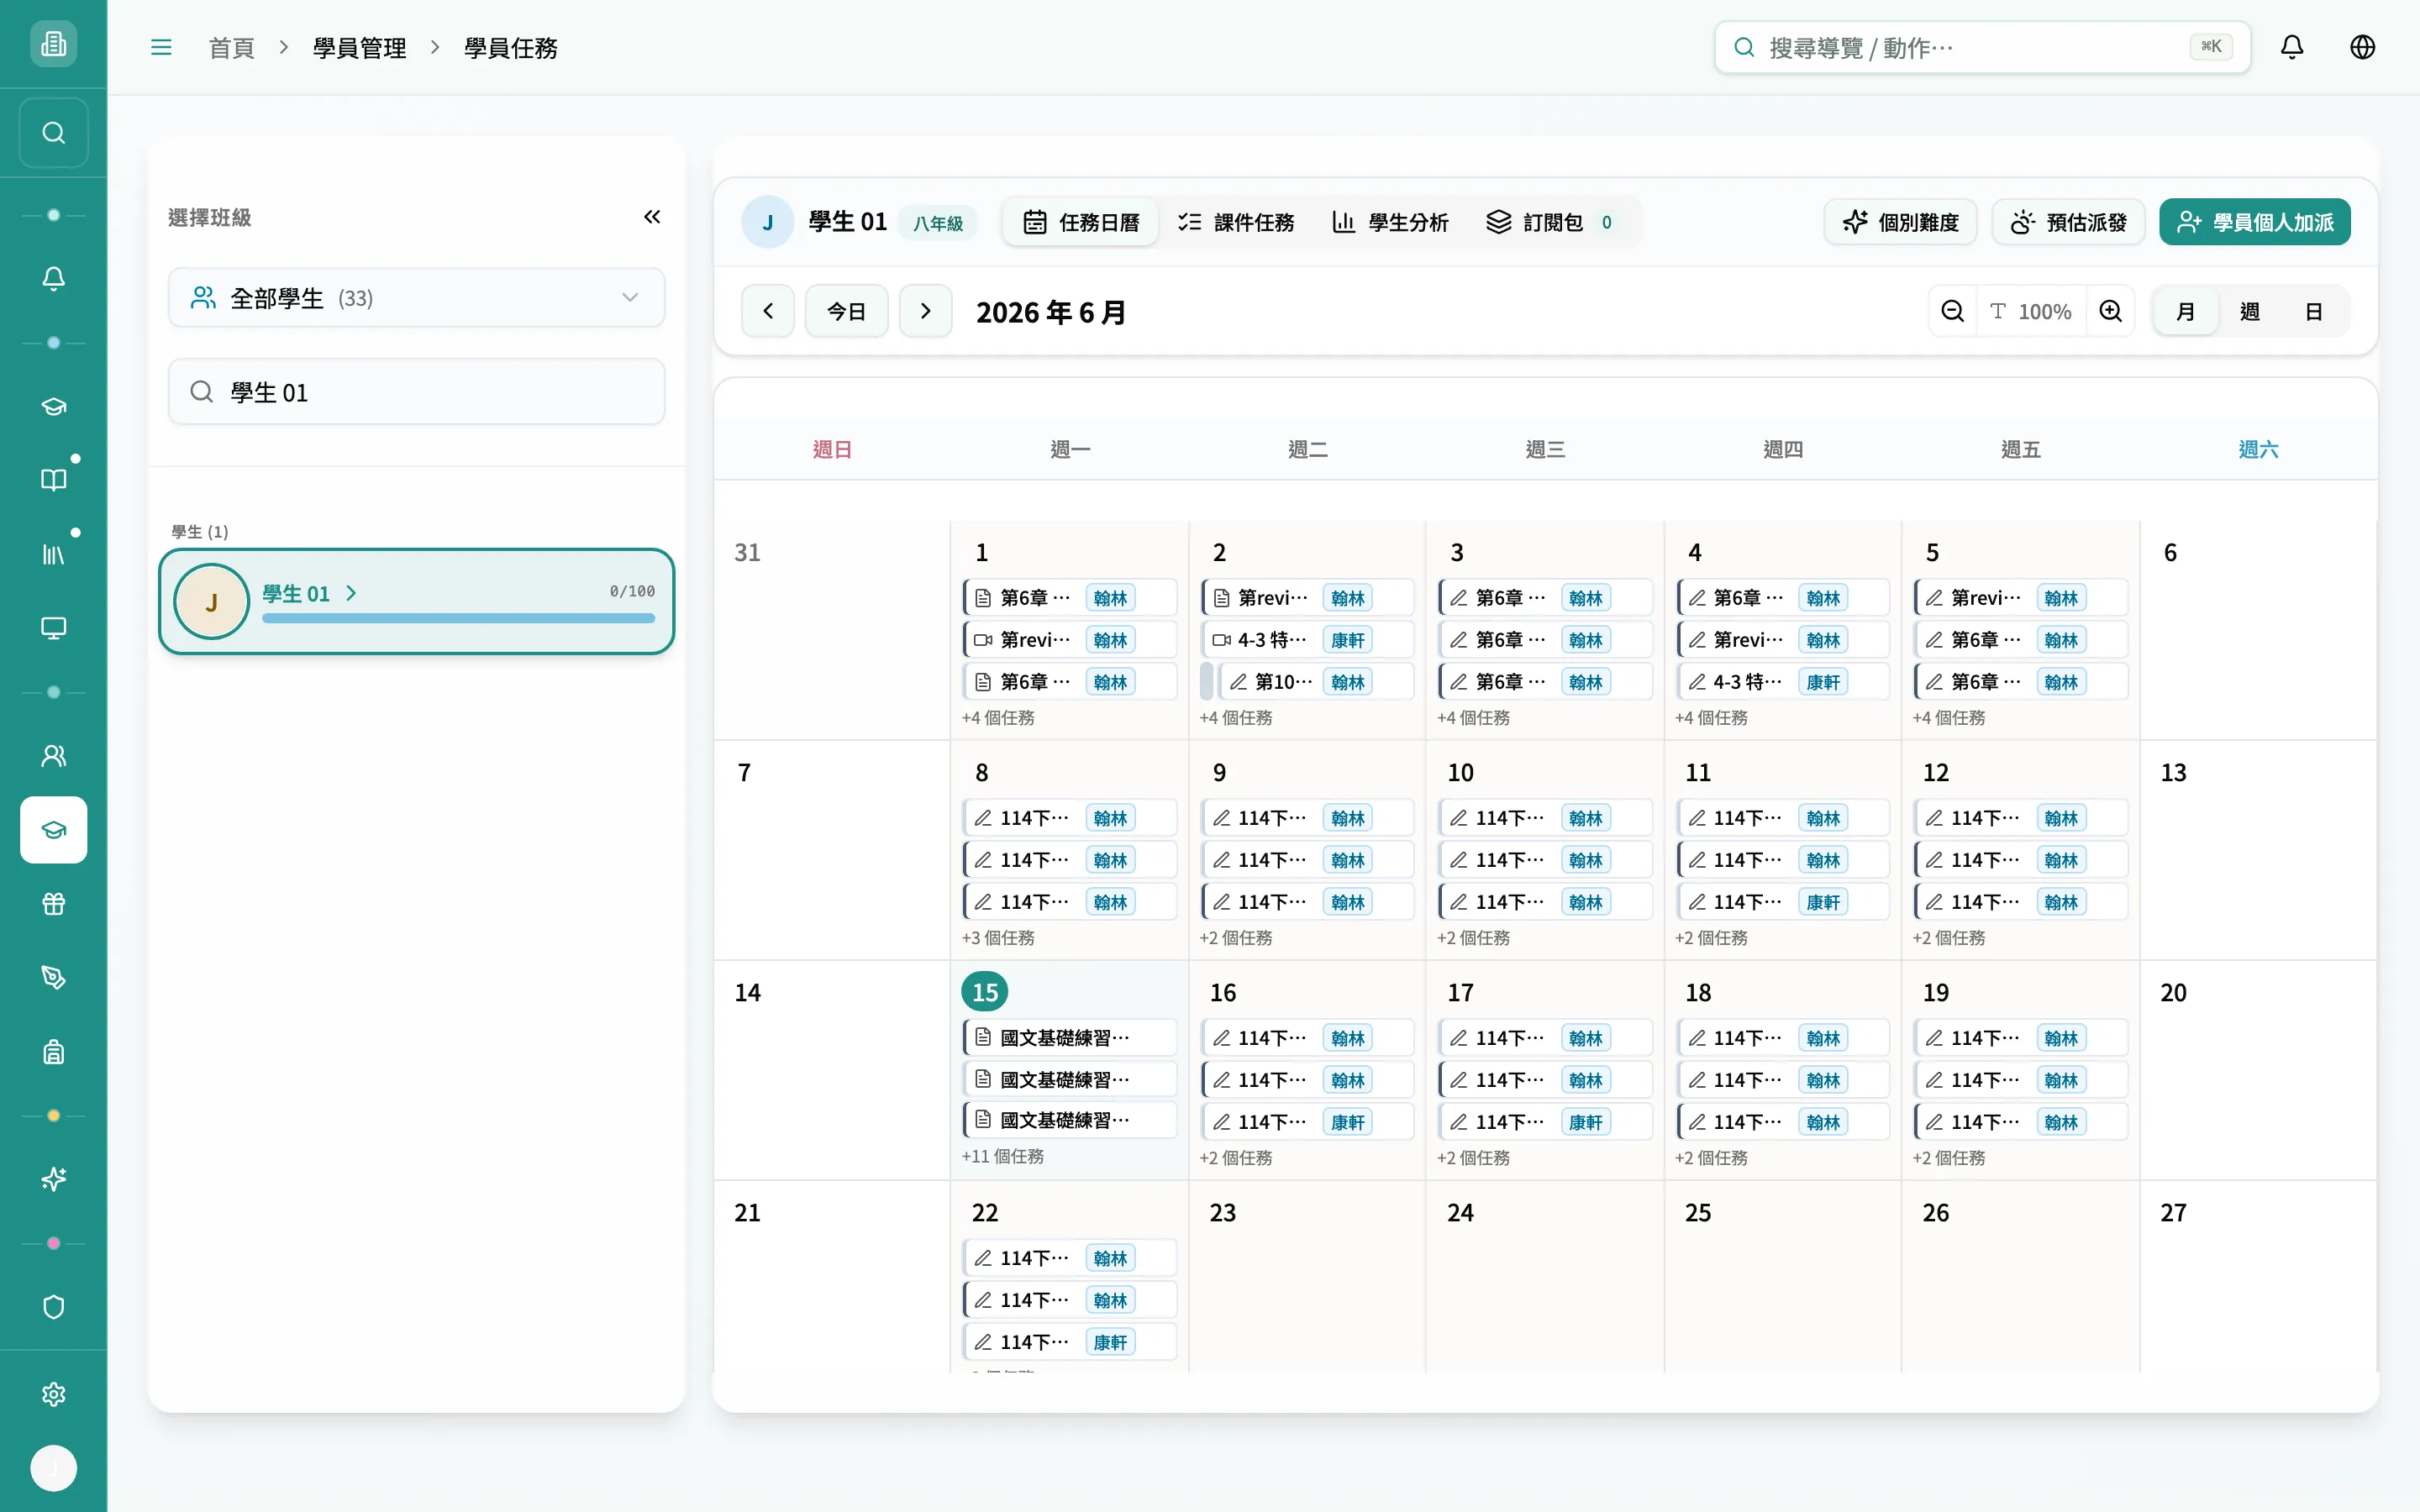Click the 預估派發 button
Viewport: 2420px width, 1512px height.
tap(2068, 222)
